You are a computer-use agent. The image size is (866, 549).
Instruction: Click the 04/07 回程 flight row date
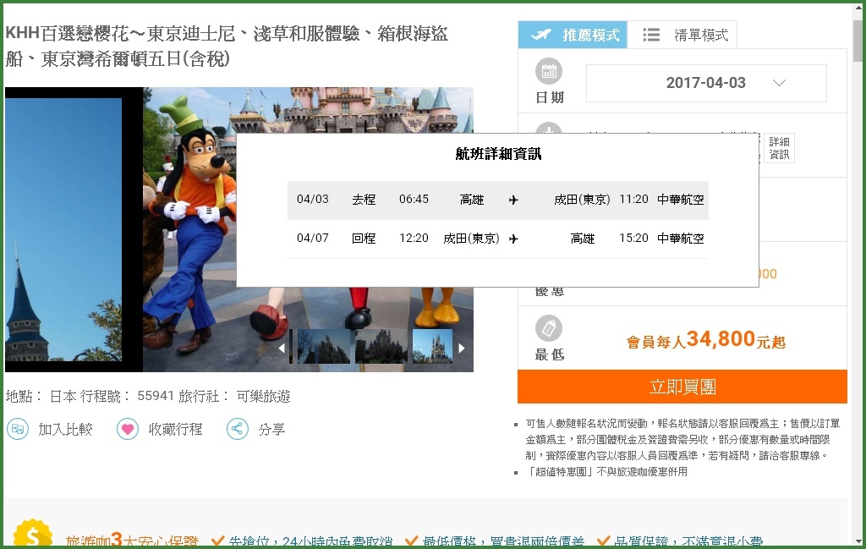pos(313,238)
